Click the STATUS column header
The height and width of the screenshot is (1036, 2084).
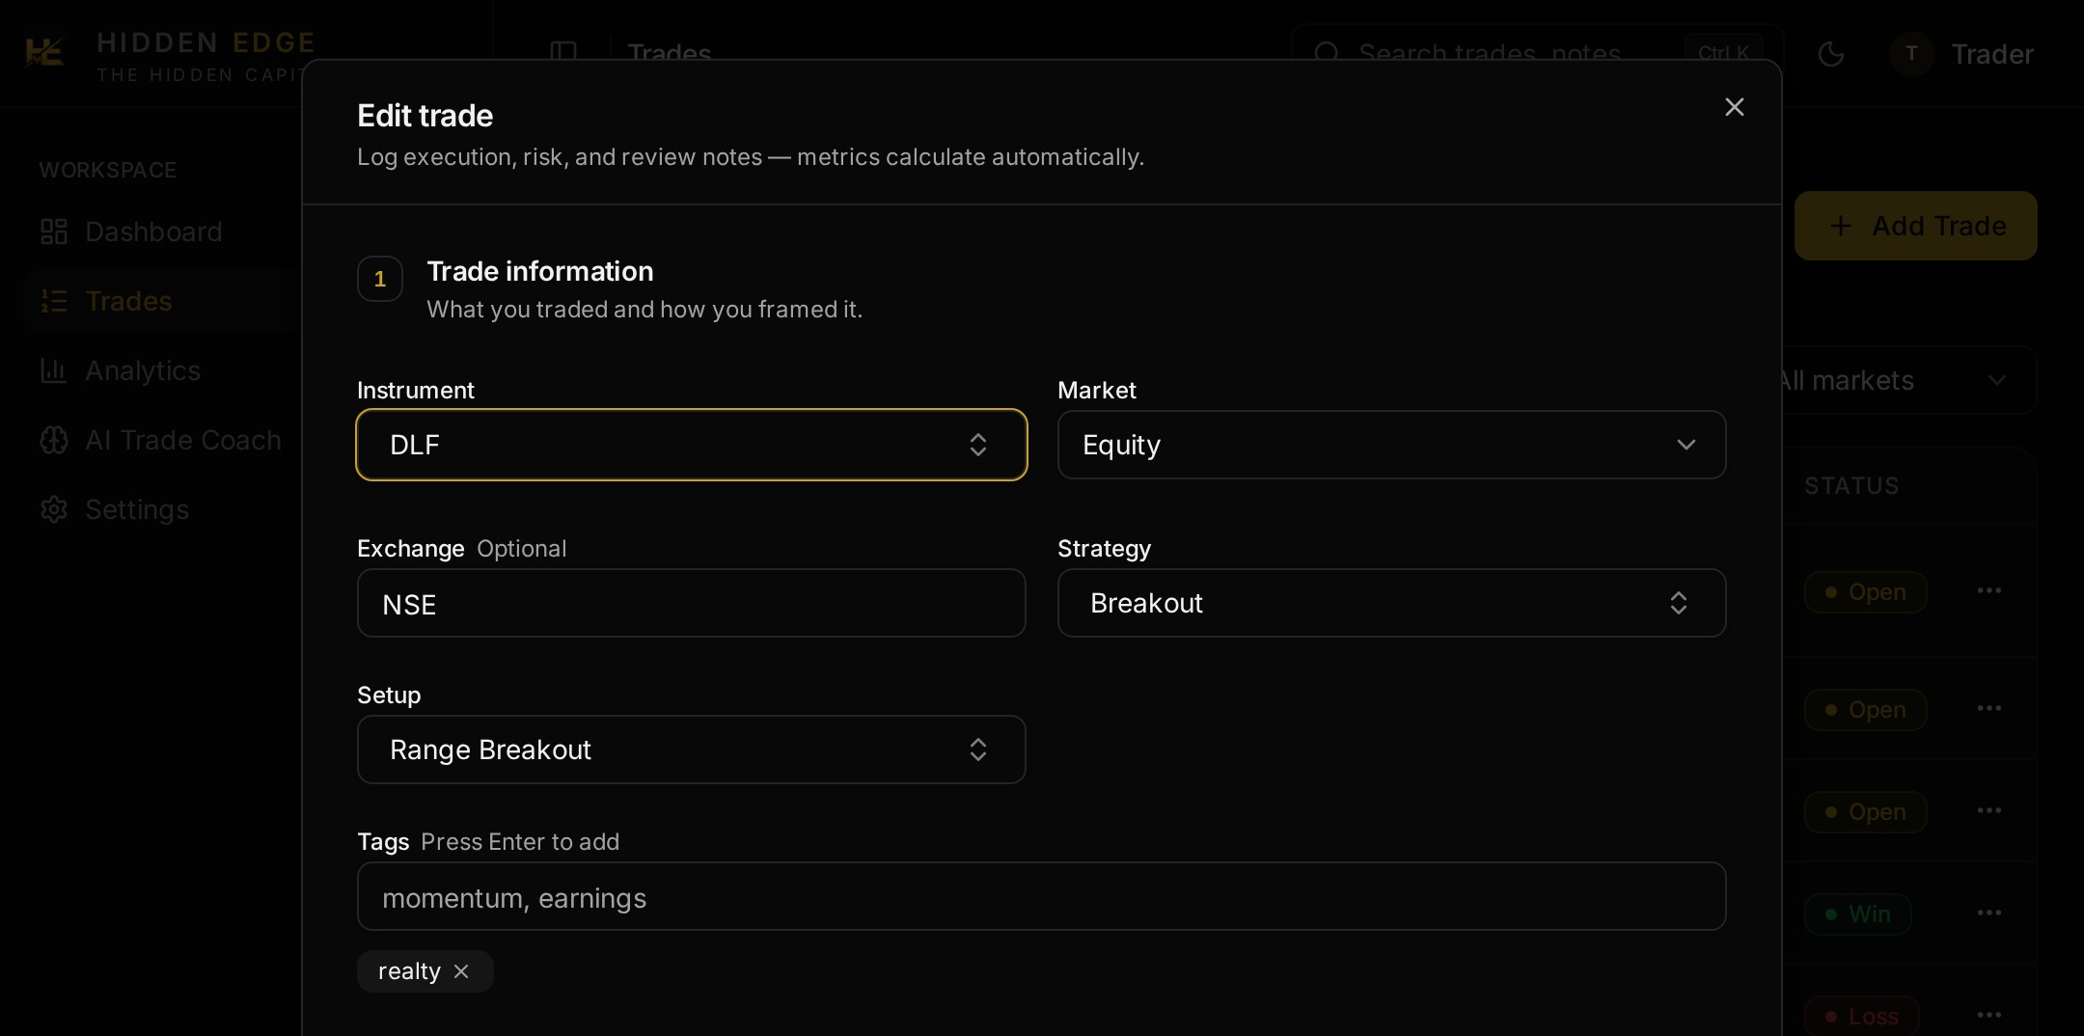coord(1851,486)
